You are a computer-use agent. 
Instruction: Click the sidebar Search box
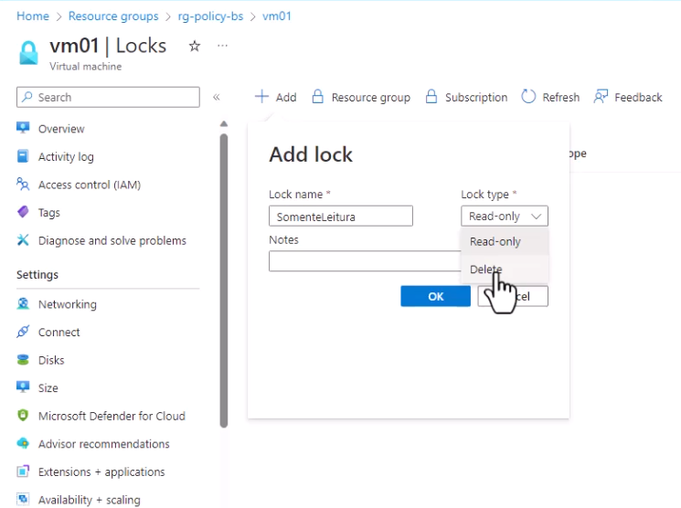tap(108, 97)
